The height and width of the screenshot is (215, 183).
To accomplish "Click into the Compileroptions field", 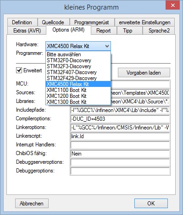I will tap(120, 119).
